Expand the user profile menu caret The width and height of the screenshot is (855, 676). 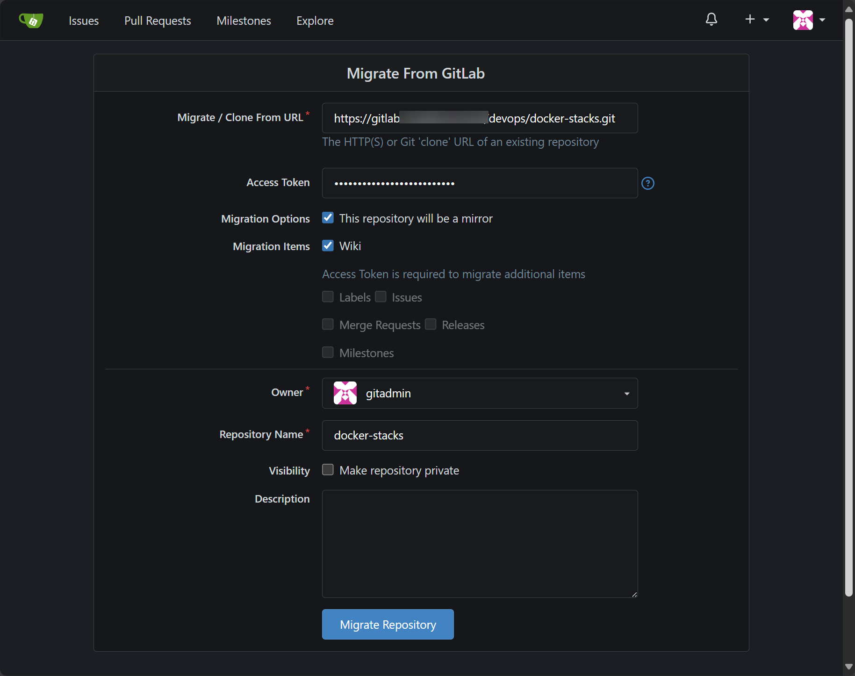point(822,20)
